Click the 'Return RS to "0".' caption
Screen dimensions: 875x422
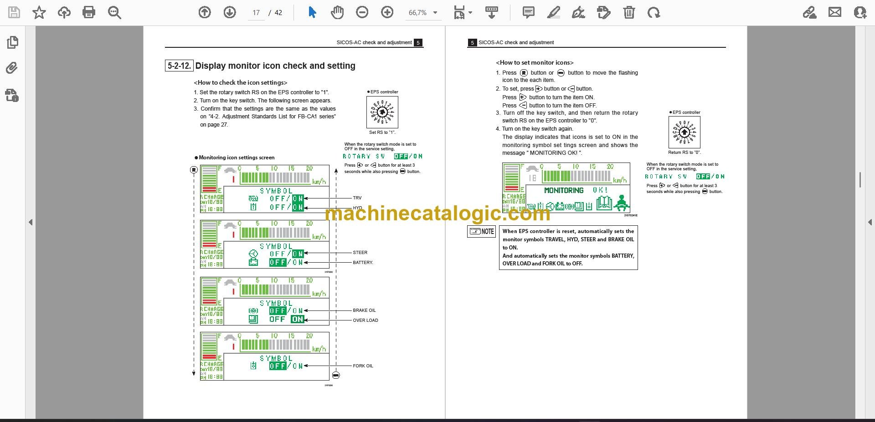[x=685, y=153]
